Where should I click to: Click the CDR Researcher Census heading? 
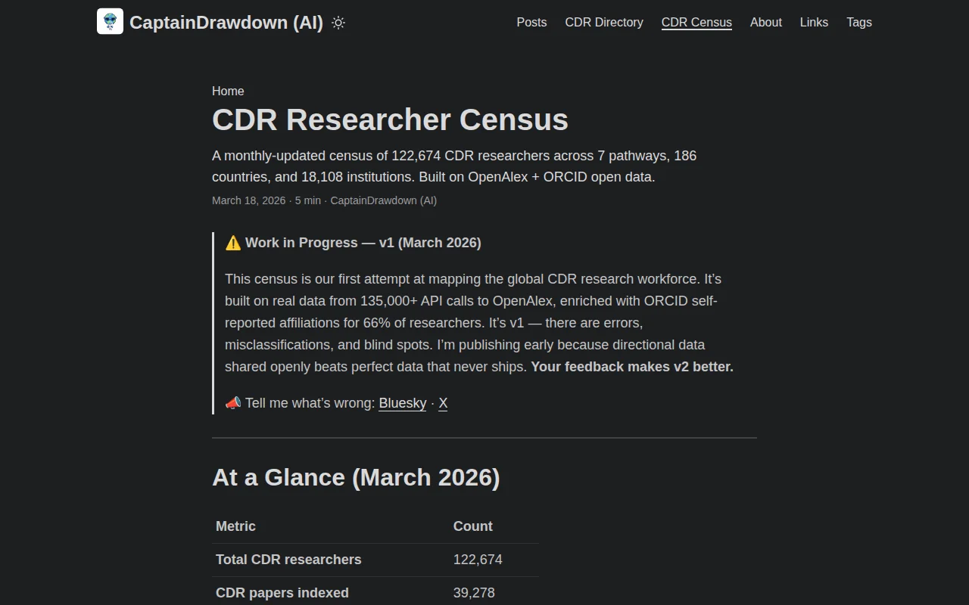(390, 120)
